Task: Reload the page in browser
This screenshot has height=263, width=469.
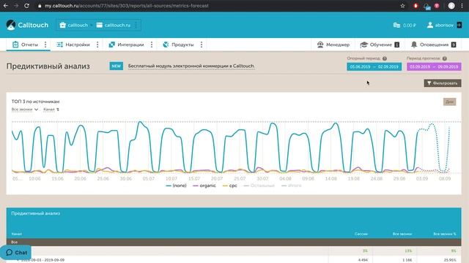Action: pyautogui.click(x=26, y=6)
